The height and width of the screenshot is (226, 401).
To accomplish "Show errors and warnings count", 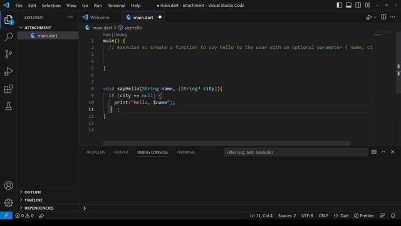I will pyautogui.click(x=24, y=216).
